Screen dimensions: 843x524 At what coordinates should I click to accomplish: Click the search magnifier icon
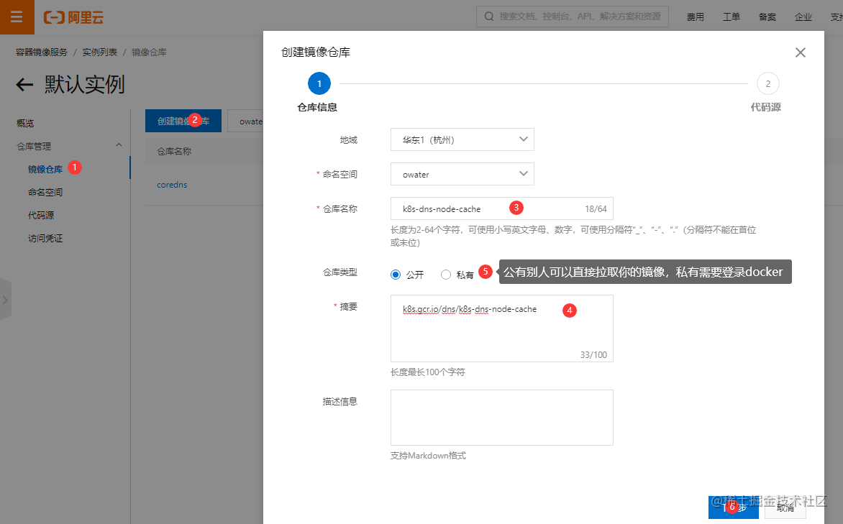pos(488,17)
